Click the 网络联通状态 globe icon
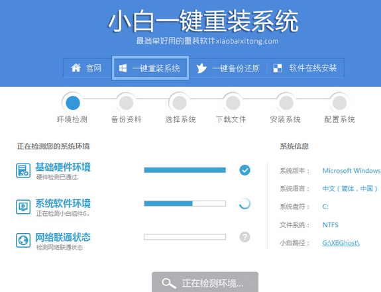The image size is (381, 292). pos(23,240)
